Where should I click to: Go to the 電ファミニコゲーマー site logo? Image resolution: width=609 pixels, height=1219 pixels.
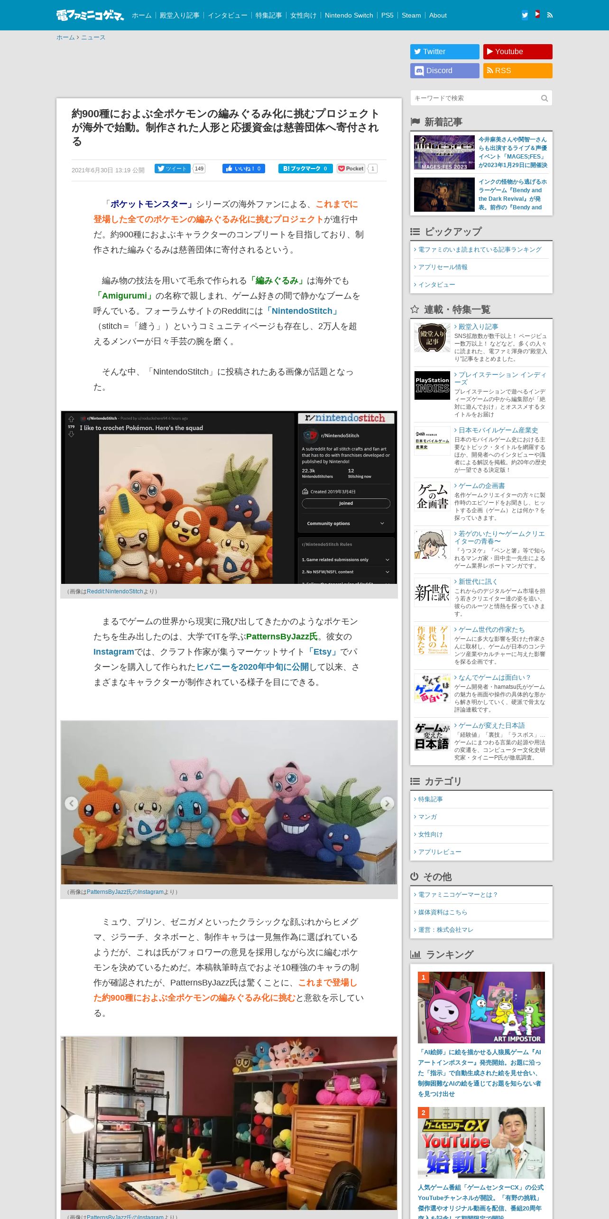[90, 15]
